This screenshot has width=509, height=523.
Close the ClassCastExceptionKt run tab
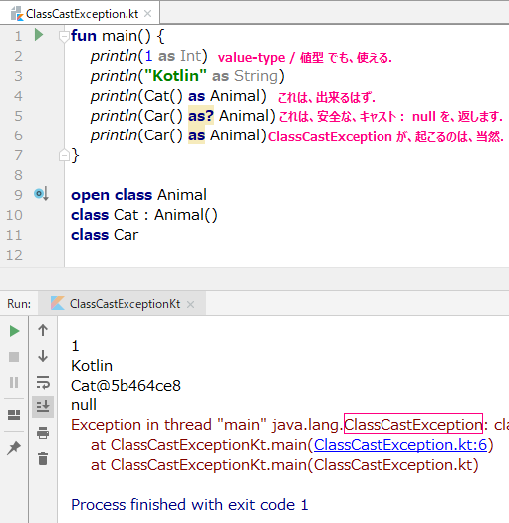[x=190, y=304]
